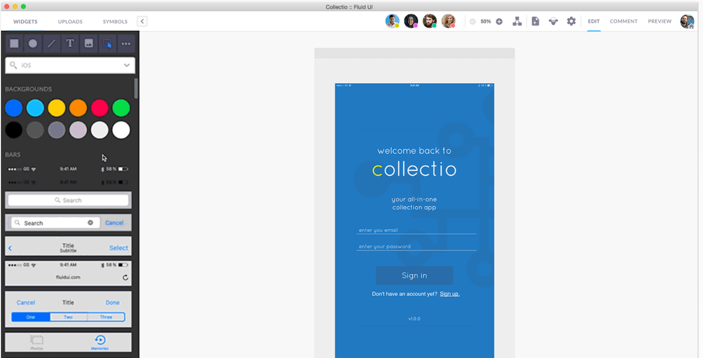Click Done in the segmented bar widget

point(112,303)
